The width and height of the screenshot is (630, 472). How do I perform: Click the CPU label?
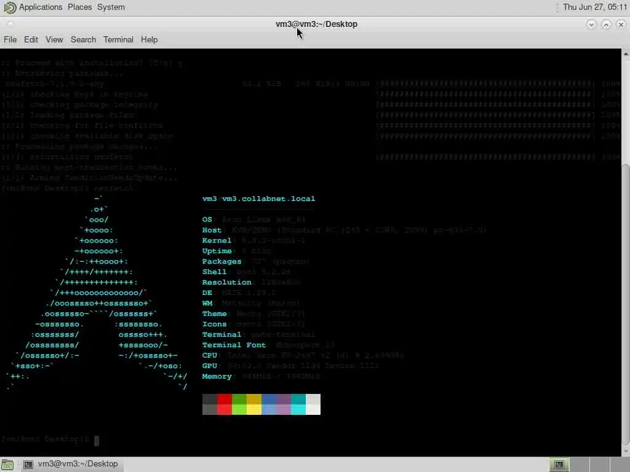click(209, 355)
